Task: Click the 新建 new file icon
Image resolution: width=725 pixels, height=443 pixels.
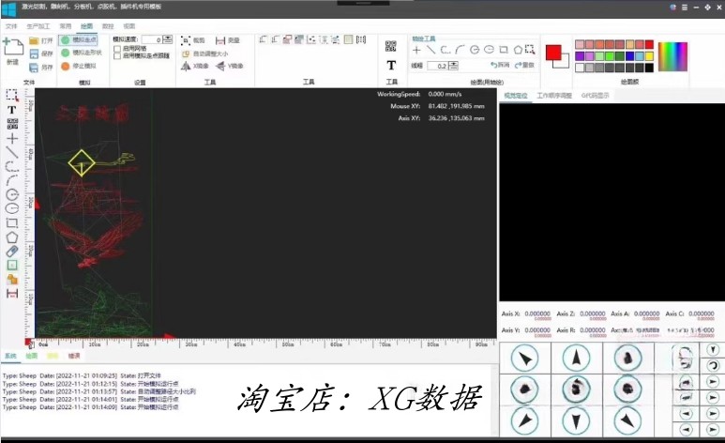Action: click(x=13, y=47)
